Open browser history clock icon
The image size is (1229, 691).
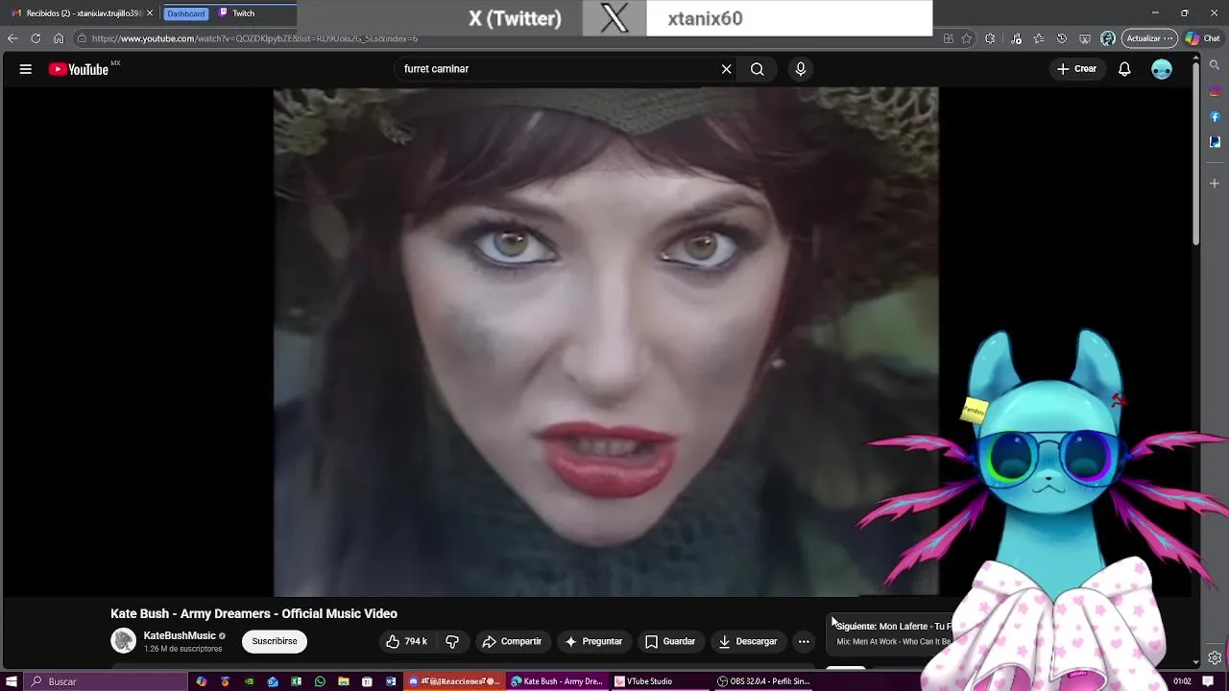click(1062, 38)
